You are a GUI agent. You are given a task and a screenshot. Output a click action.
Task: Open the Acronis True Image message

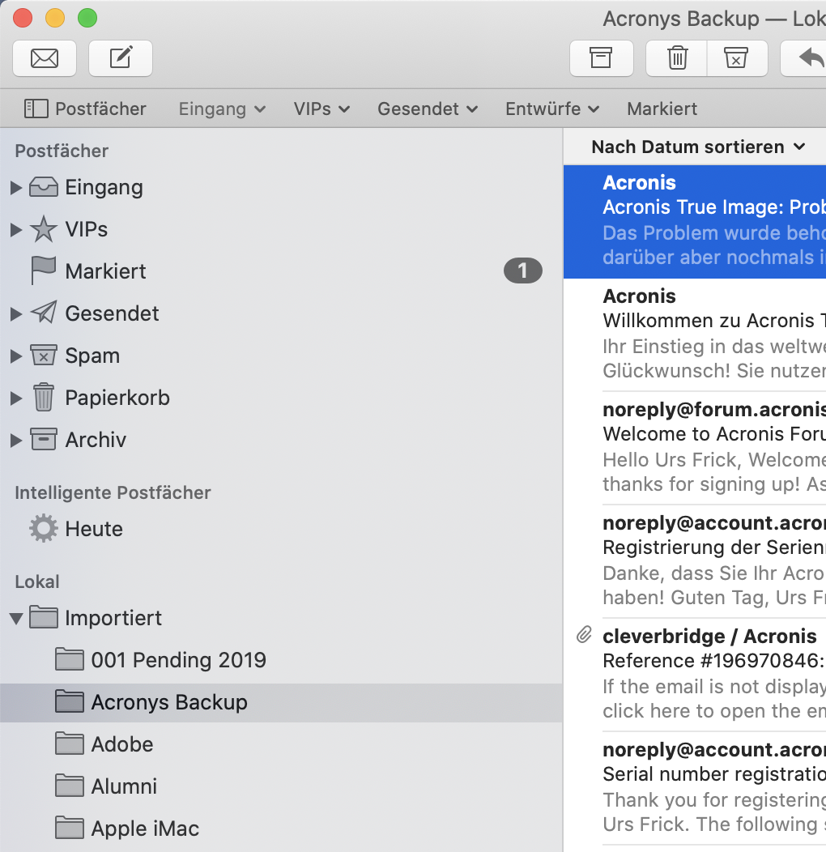click(x=695, y=222)
